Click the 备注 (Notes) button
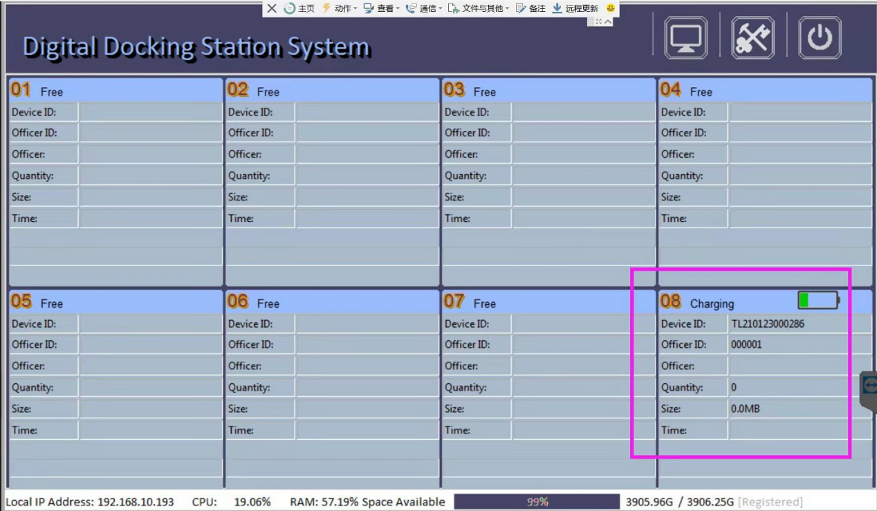This screenshot has height=511, width=877. [530, 8]
